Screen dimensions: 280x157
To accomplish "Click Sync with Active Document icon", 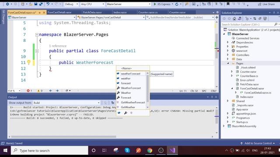I will pyautogui.click(x=255, y=18).
